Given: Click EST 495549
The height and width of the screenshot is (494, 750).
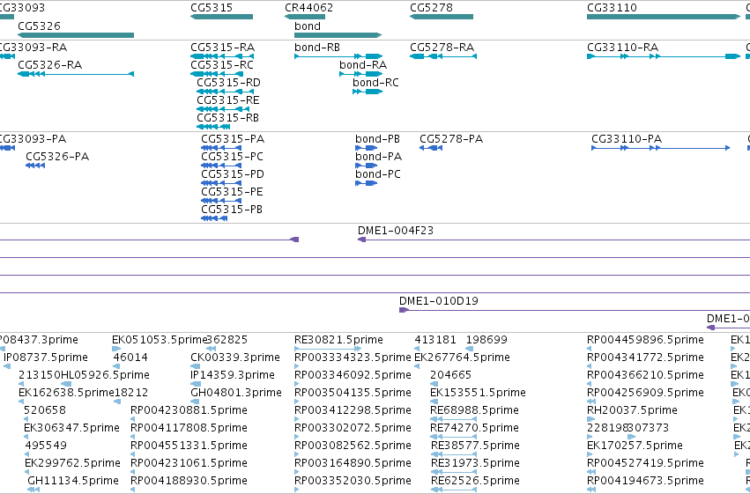Looking at the screenshot, I should 46,446.
